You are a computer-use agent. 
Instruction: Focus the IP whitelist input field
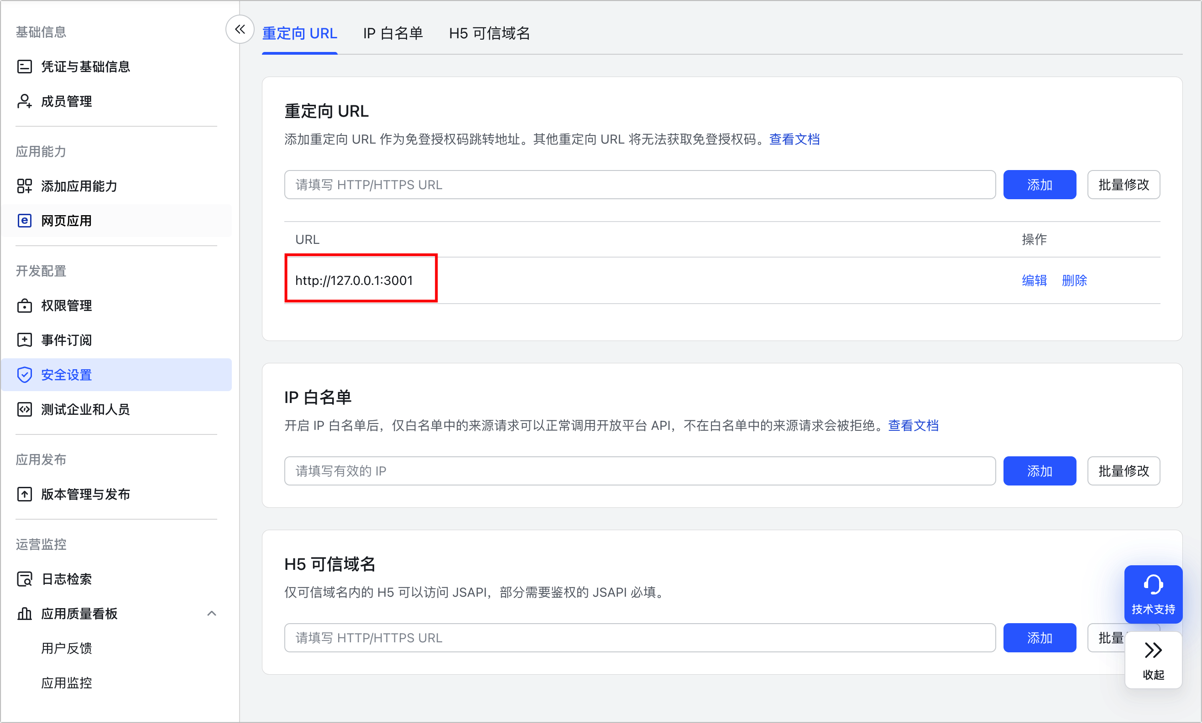click(639, 470)
